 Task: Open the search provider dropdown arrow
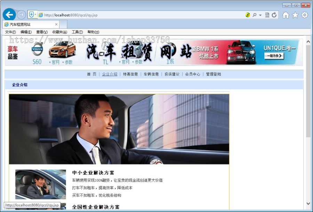260,15
